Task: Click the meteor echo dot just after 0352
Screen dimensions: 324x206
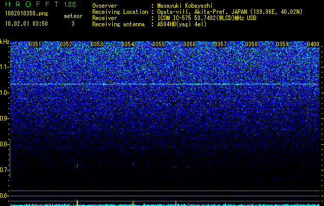Action: (77, 165)
